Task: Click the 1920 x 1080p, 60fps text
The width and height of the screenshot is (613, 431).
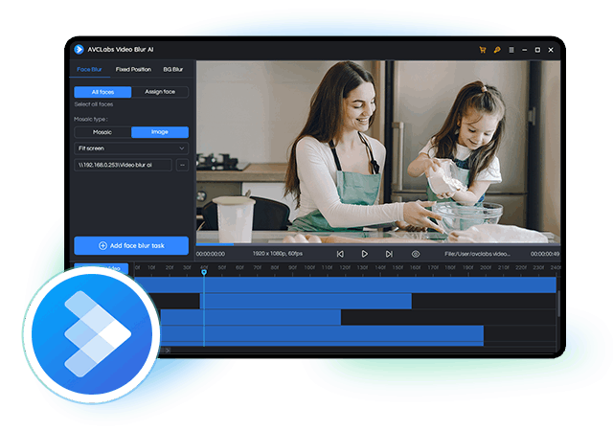Action: (278, 254)
